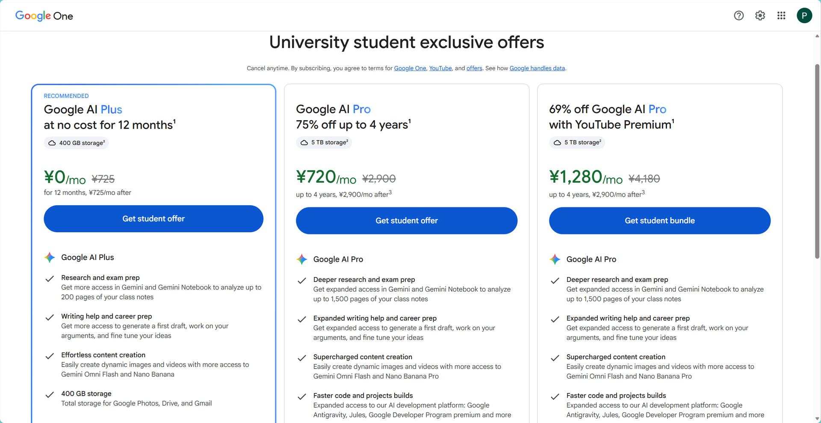Open the offers terms link
The height and width of the screenshot is (423, 821).
474,68
